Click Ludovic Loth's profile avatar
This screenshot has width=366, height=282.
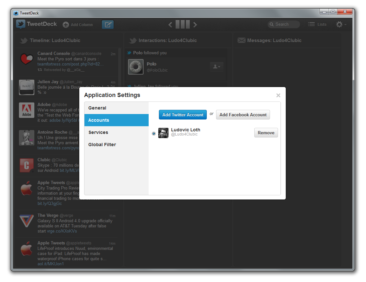[163, 133]
